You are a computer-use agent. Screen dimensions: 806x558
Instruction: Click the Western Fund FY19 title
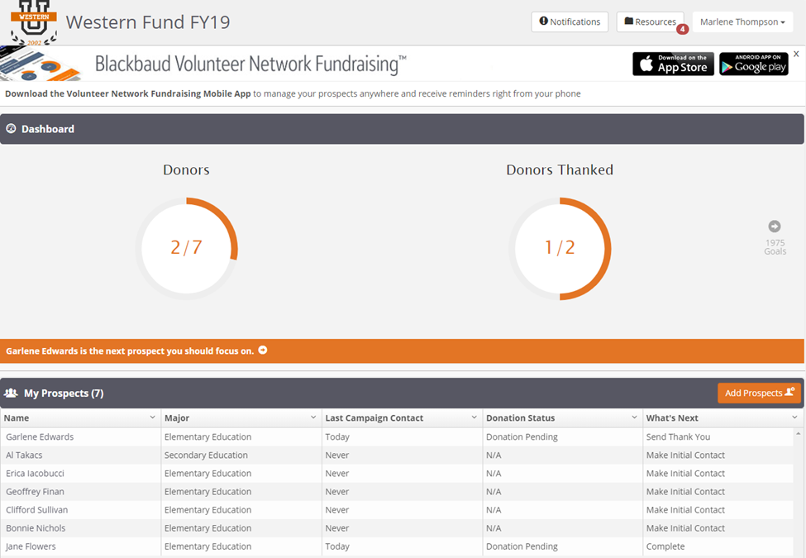(x=148, y=22)
